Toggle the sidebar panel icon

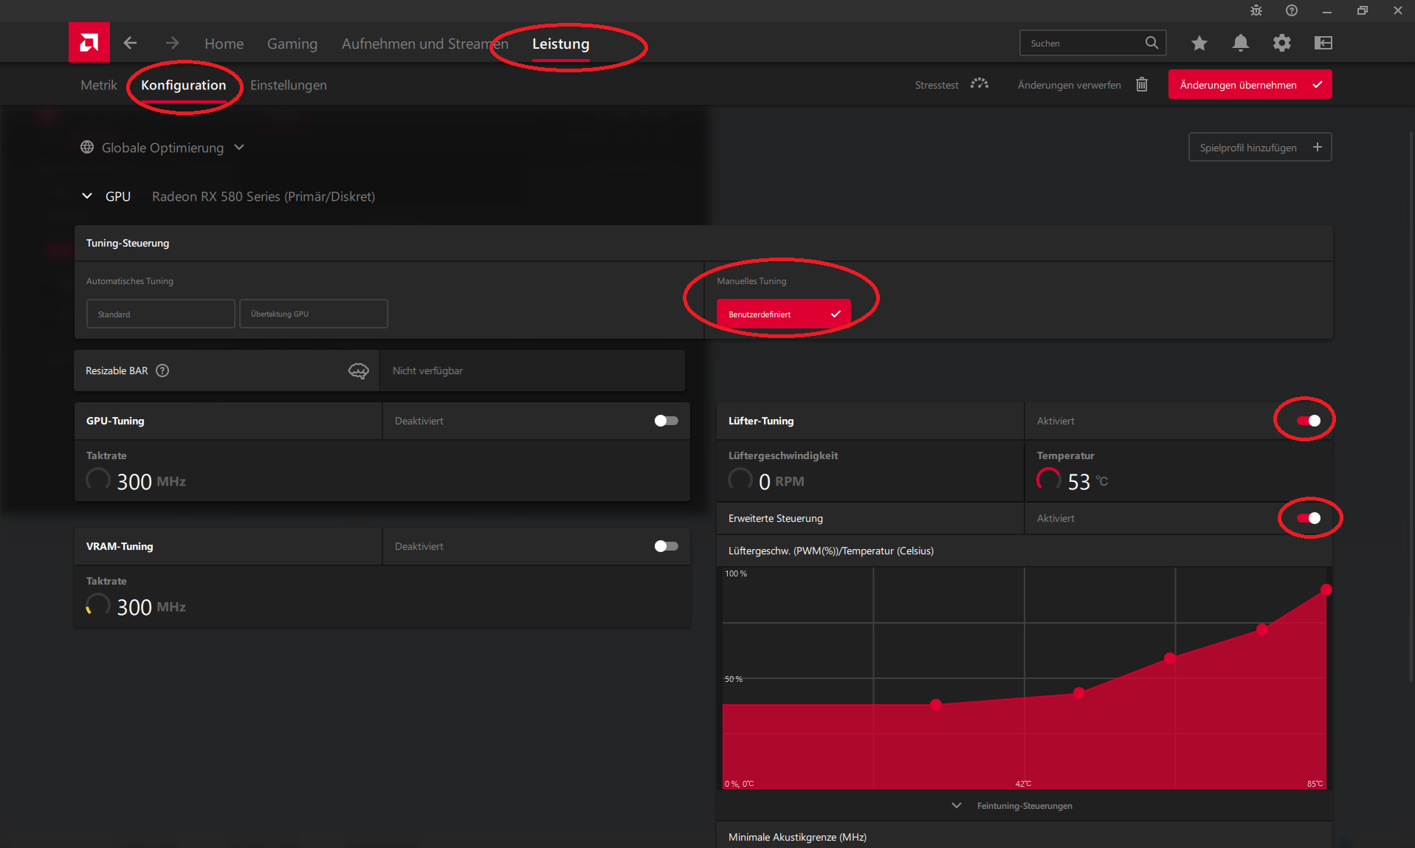[1323, 44]
